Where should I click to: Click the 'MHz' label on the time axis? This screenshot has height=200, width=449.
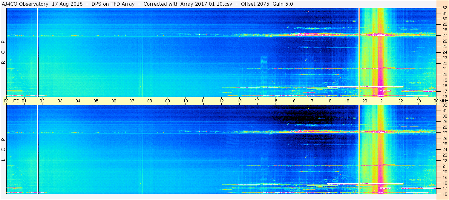tap(444, 101)
